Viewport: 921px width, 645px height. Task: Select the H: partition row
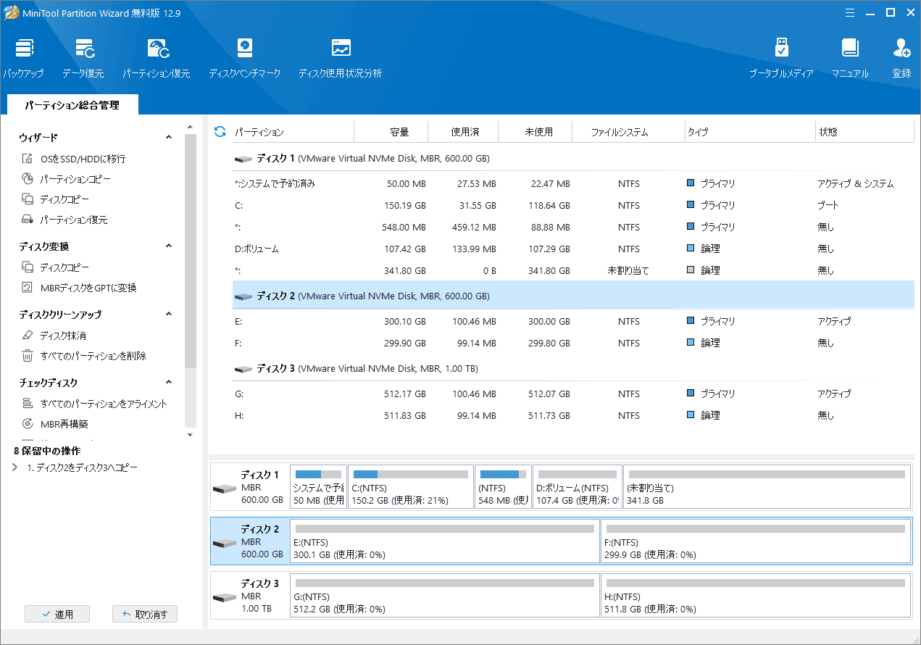(x=572, y=416)
